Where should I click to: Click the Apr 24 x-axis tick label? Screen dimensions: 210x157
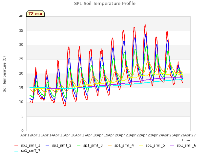(157, 135)
